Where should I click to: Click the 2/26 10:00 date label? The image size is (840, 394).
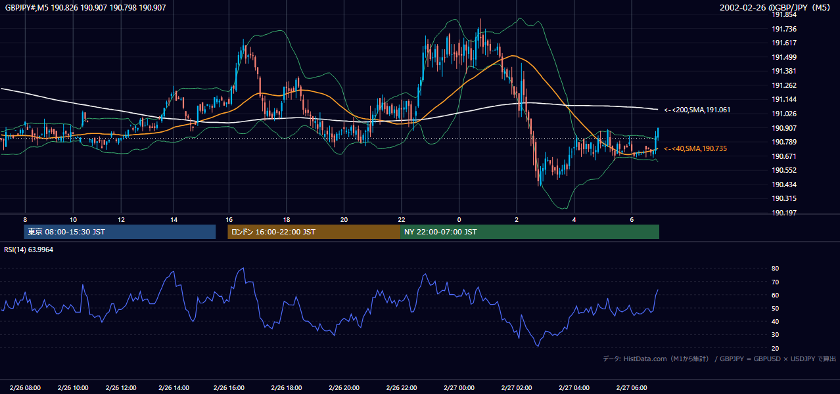tap(73, 388)
